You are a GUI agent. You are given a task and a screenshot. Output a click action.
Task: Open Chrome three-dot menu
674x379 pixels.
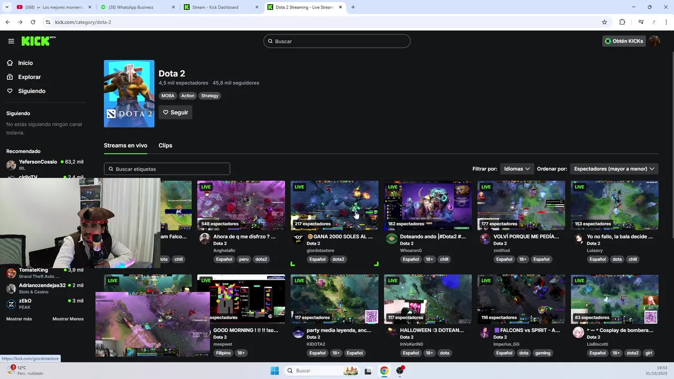pyautogui.click(x=667, y=22)
